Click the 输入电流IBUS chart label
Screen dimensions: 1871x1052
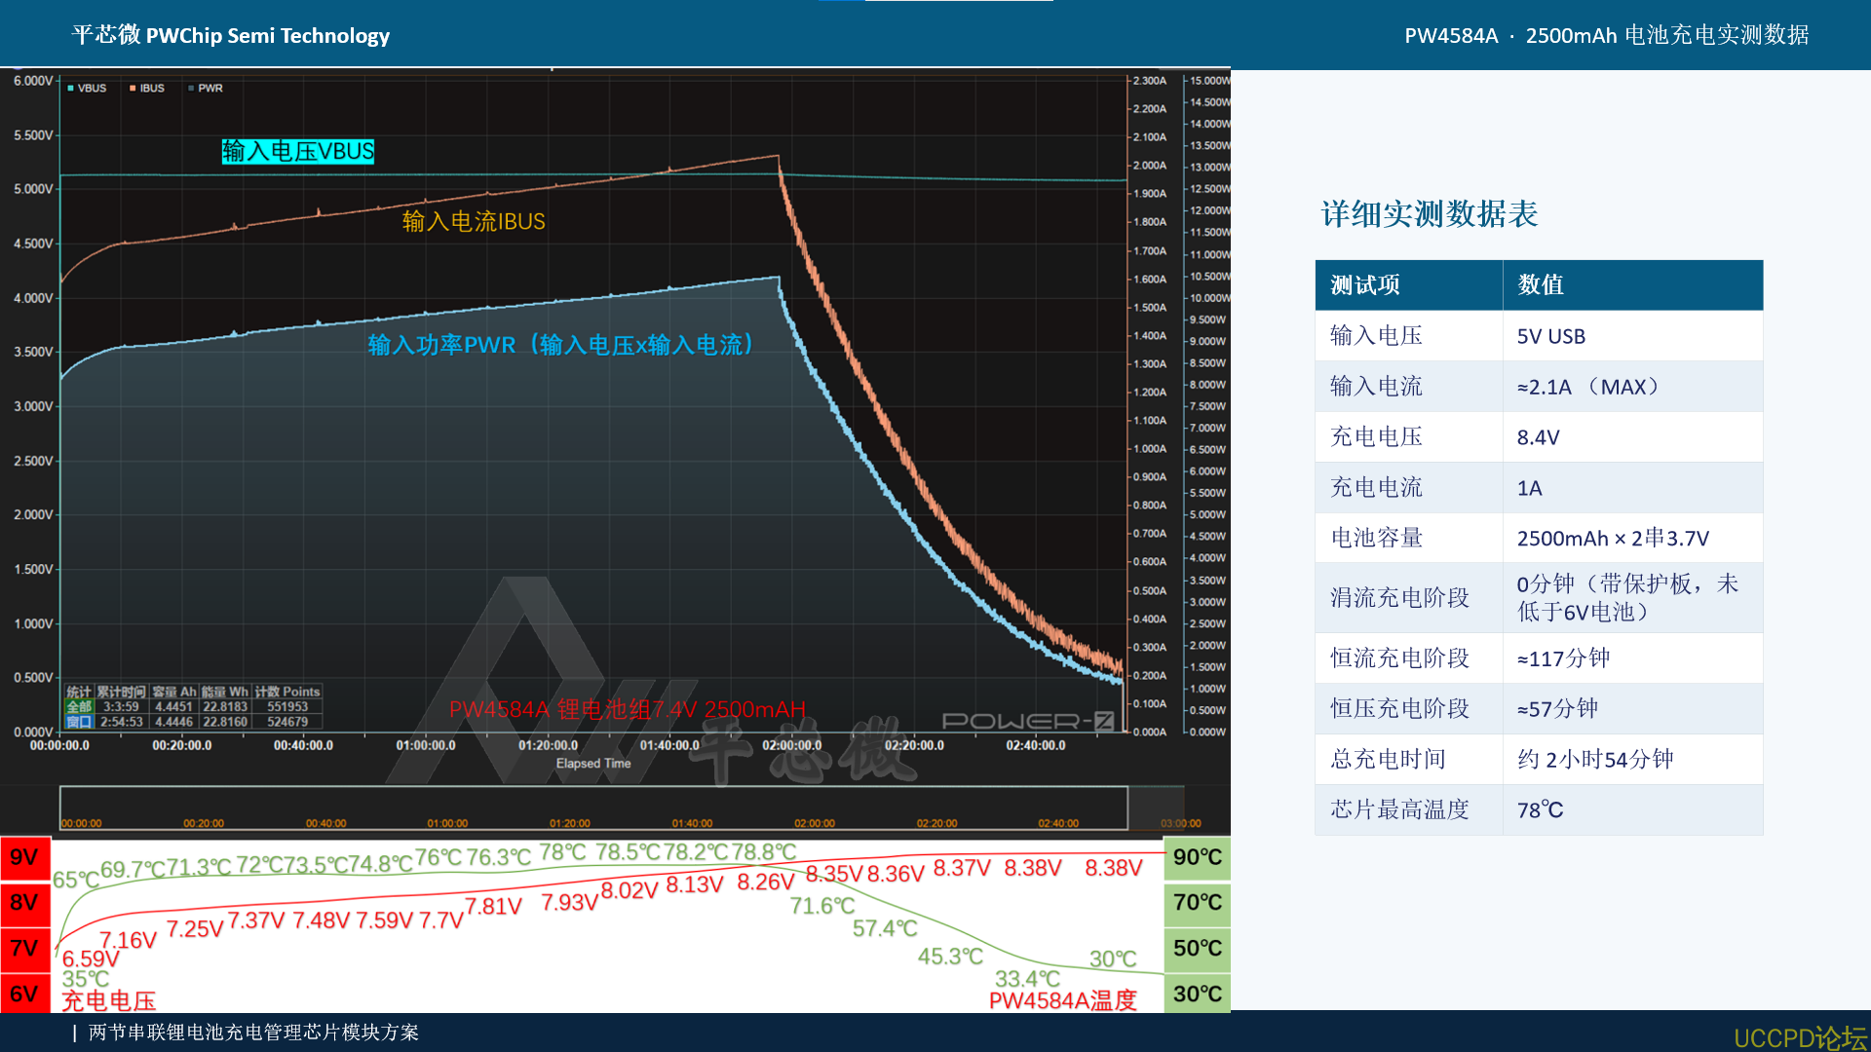click(x=474, y=221)
